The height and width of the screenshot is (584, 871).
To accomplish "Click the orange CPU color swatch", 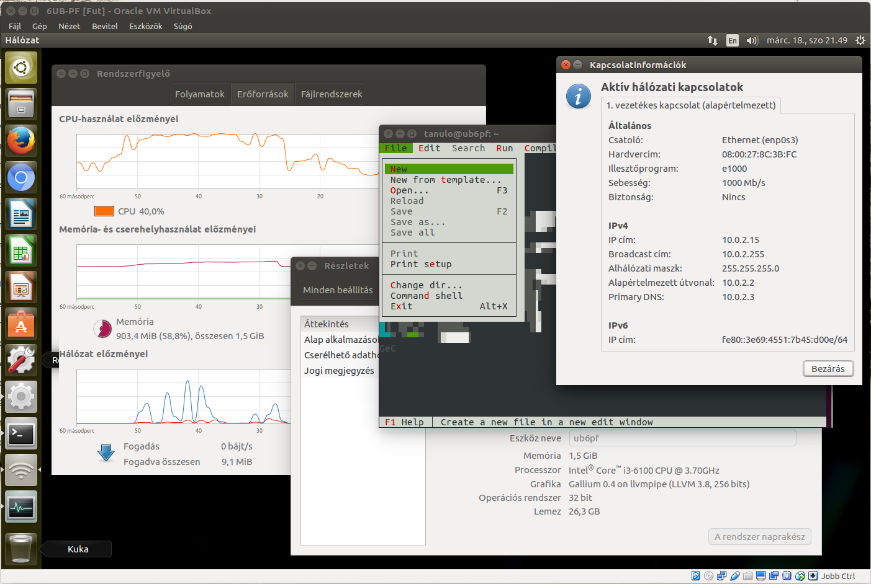I will point(104,211).
